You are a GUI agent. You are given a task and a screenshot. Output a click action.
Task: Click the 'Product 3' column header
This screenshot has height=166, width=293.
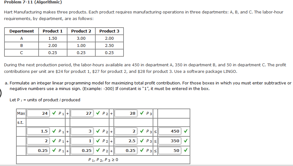(x=109, y=31)
